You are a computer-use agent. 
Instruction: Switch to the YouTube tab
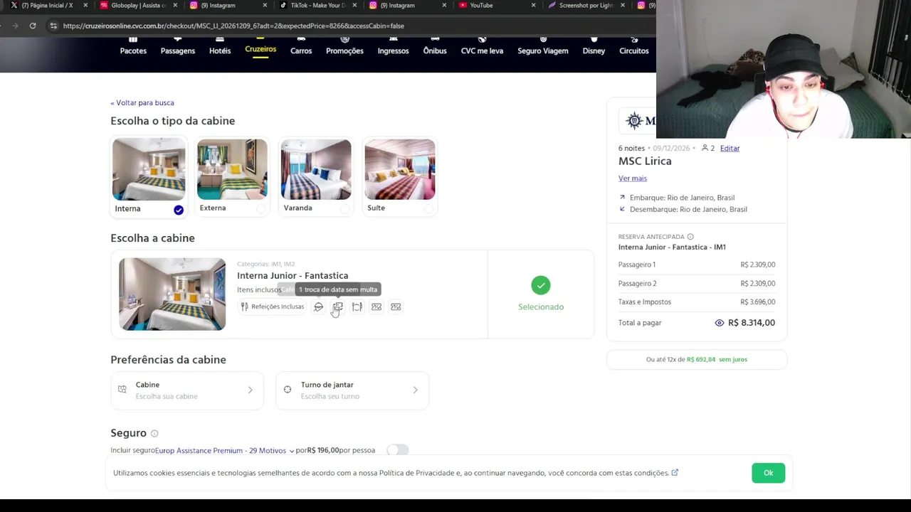tap(495, 5)
